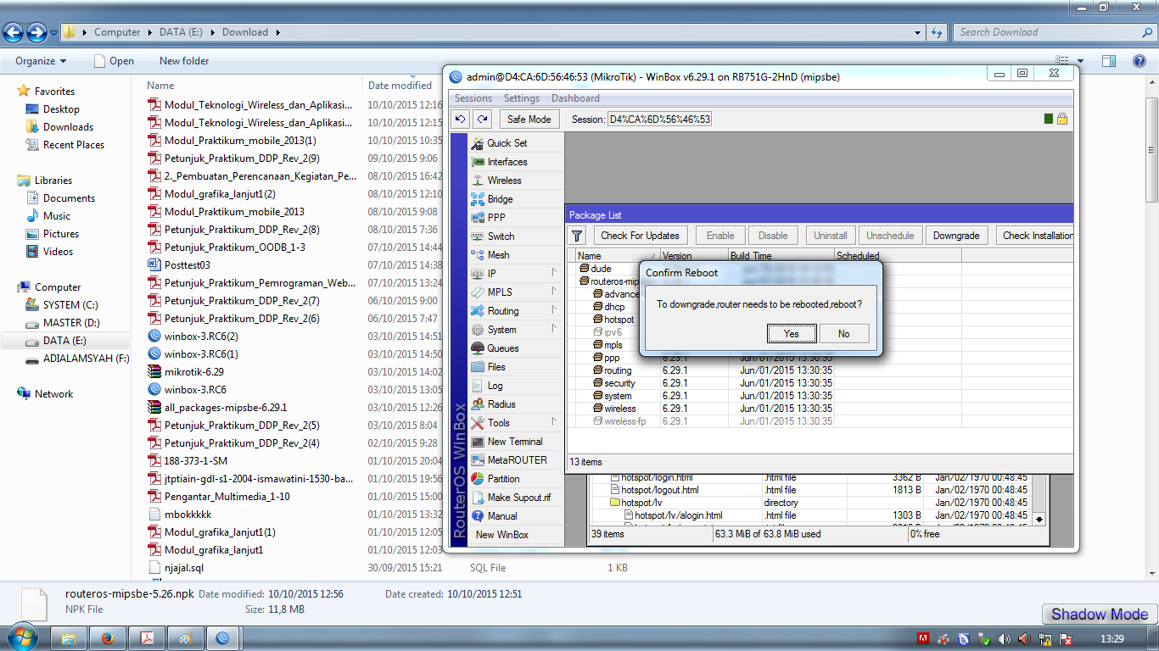Click the Shadow Mode button

coord(1100,615)
